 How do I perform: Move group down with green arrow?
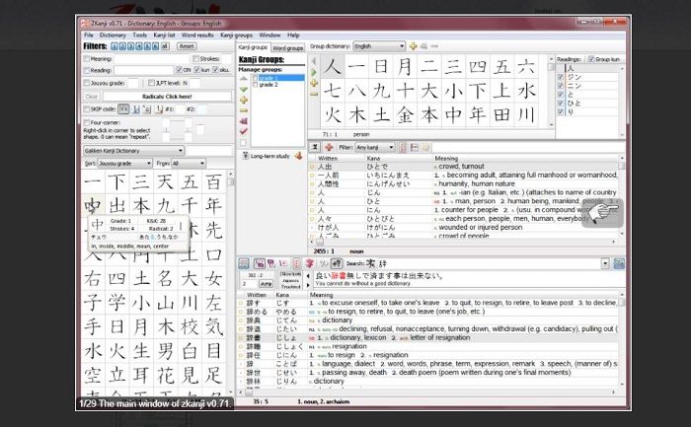click(243, 90)
